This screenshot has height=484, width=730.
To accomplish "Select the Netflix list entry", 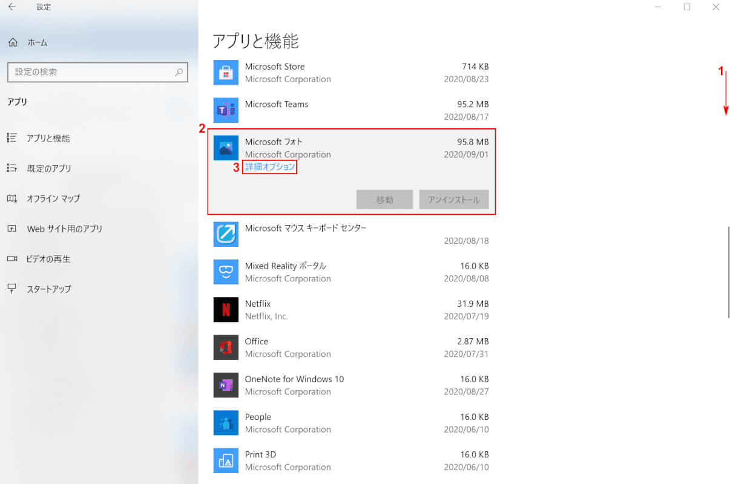I will click(352, 310).
